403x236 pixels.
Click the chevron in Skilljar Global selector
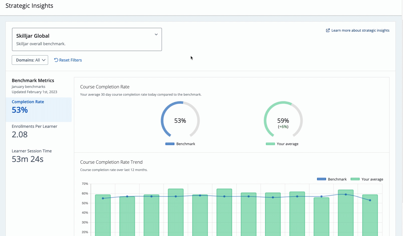(156, 34)
